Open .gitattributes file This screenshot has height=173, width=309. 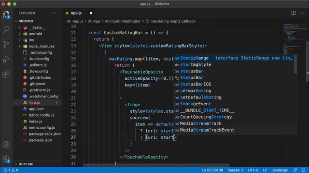pyautogui.click(x=38, y=77)
